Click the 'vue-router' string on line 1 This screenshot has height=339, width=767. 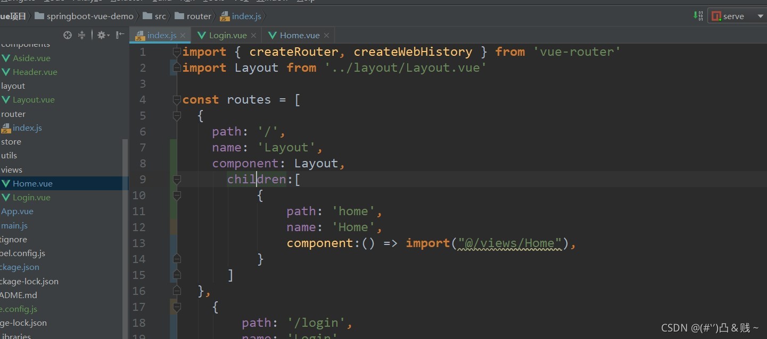pos(577,52)
